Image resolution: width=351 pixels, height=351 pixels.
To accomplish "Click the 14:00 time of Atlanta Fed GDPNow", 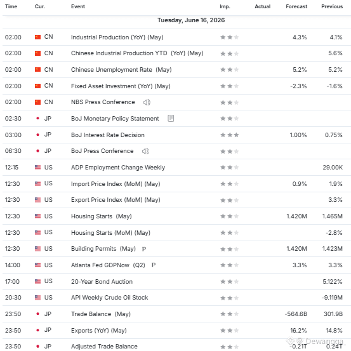I will click(x=13, y=265).
